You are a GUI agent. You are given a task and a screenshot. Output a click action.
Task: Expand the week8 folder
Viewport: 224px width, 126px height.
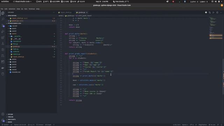14,70
